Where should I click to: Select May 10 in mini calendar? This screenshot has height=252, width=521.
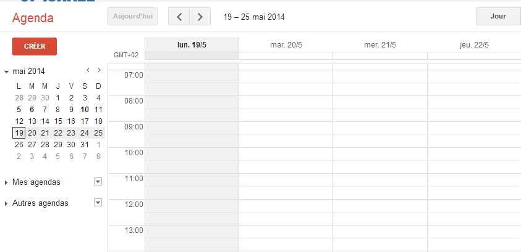tap(85, 110)
